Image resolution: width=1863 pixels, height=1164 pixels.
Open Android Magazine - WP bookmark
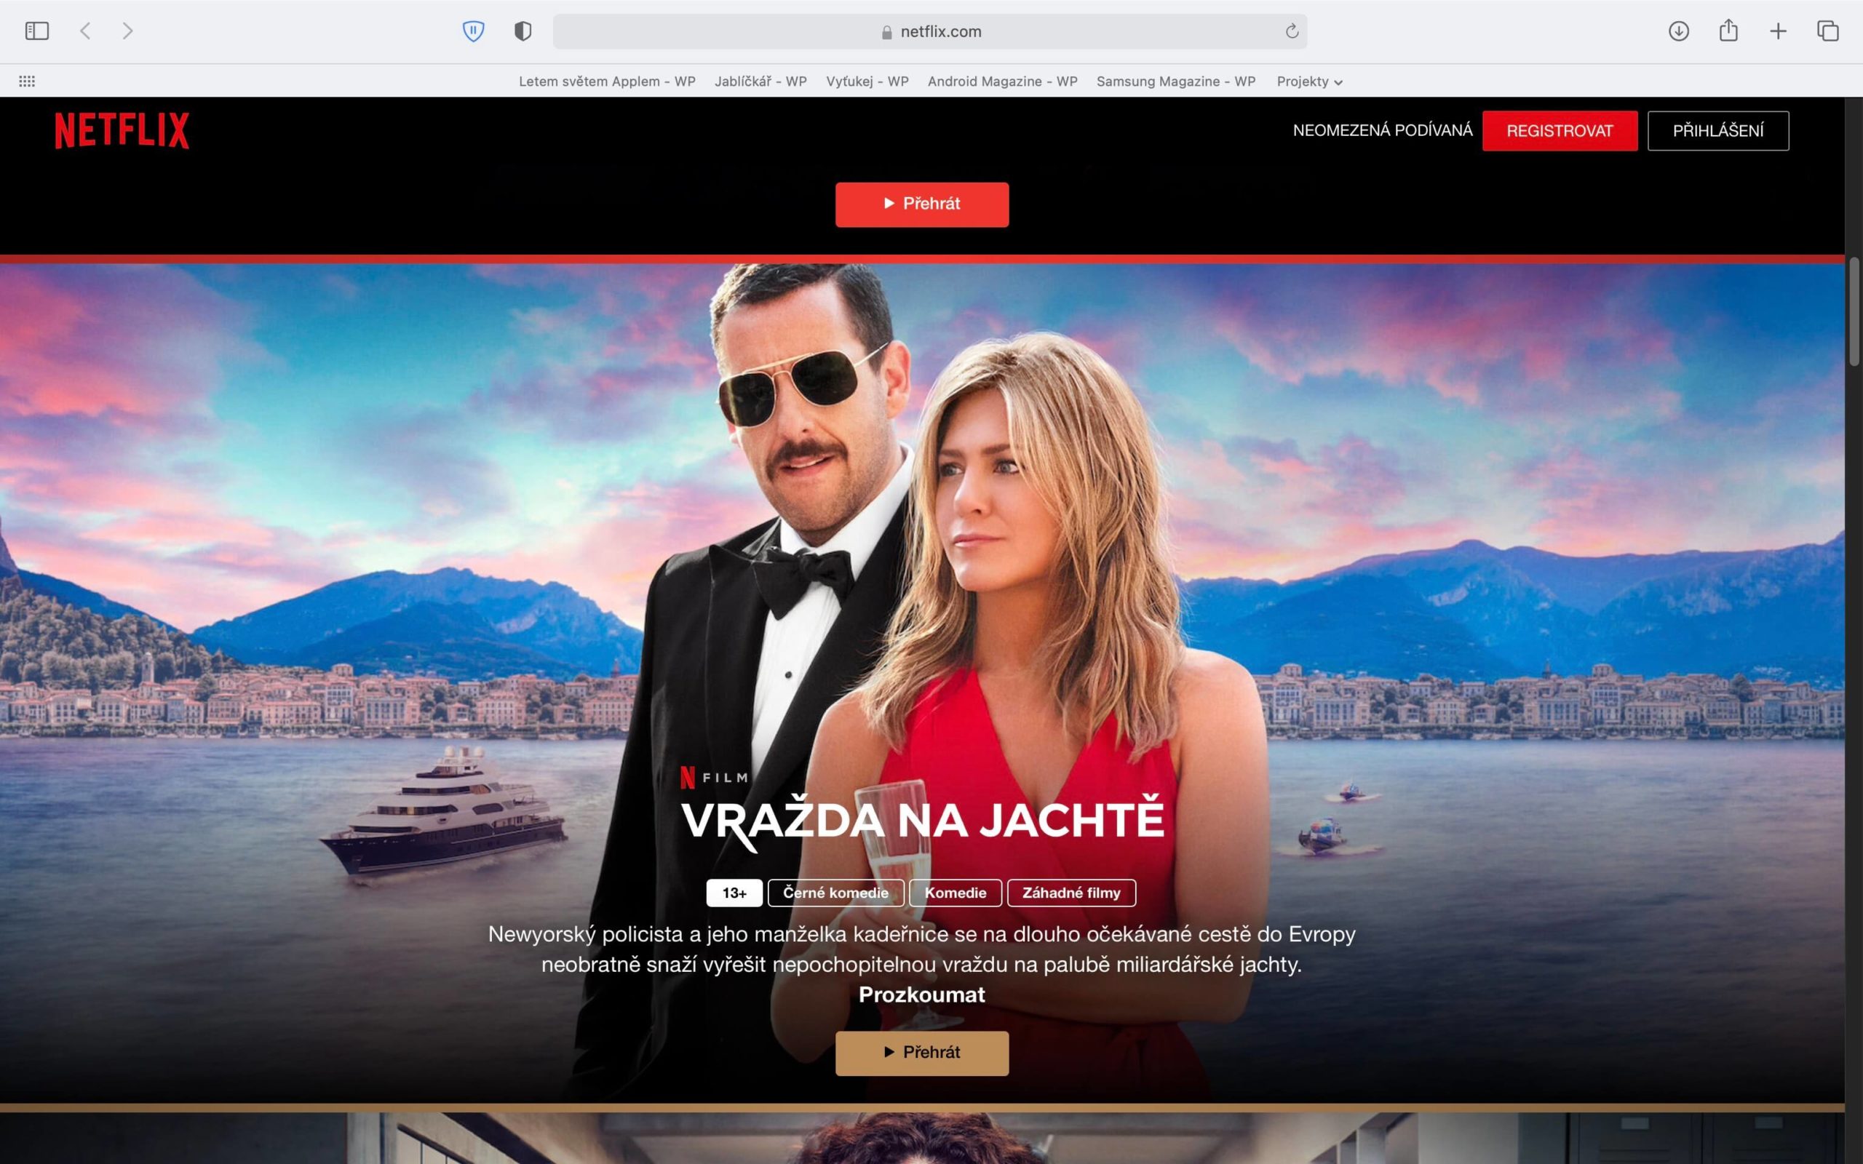click(1002, 81)
